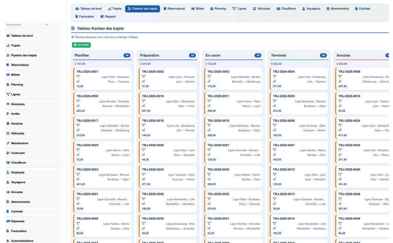Click the Lignes network icon in the sidebar

click(8, 94)
